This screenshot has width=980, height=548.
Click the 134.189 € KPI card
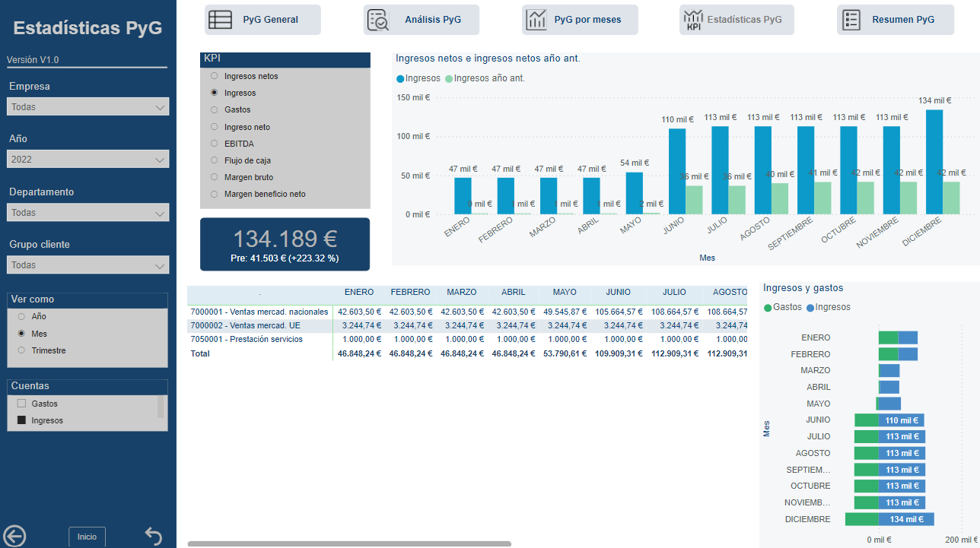click(x=285, y=244)
